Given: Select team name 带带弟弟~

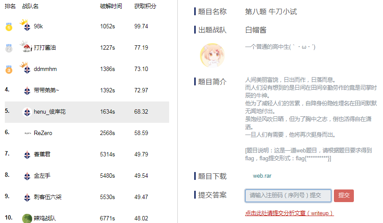Looking at the screenshot, I should [47, 90].
